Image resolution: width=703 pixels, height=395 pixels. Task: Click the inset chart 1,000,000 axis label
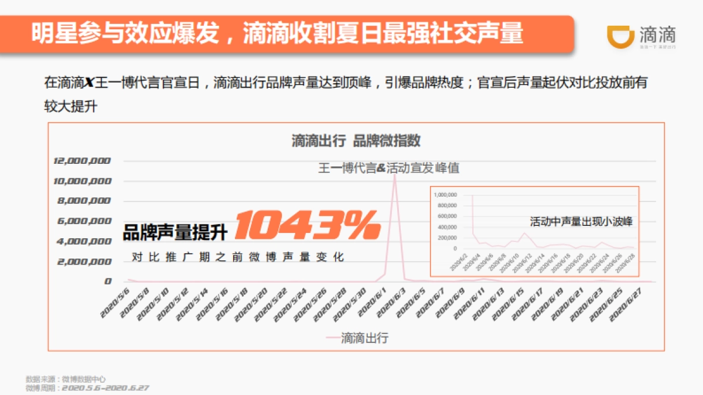click(x=445, y=195)
